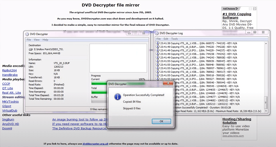Click info icon of VTS_16_1.VOB log entry
This screenshot has width=276, height=147.
pos(158,43)
